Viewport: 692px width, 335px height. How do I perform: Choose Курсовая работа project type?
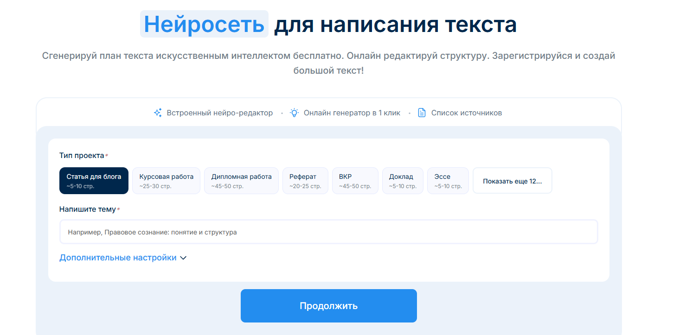[167, 181]
